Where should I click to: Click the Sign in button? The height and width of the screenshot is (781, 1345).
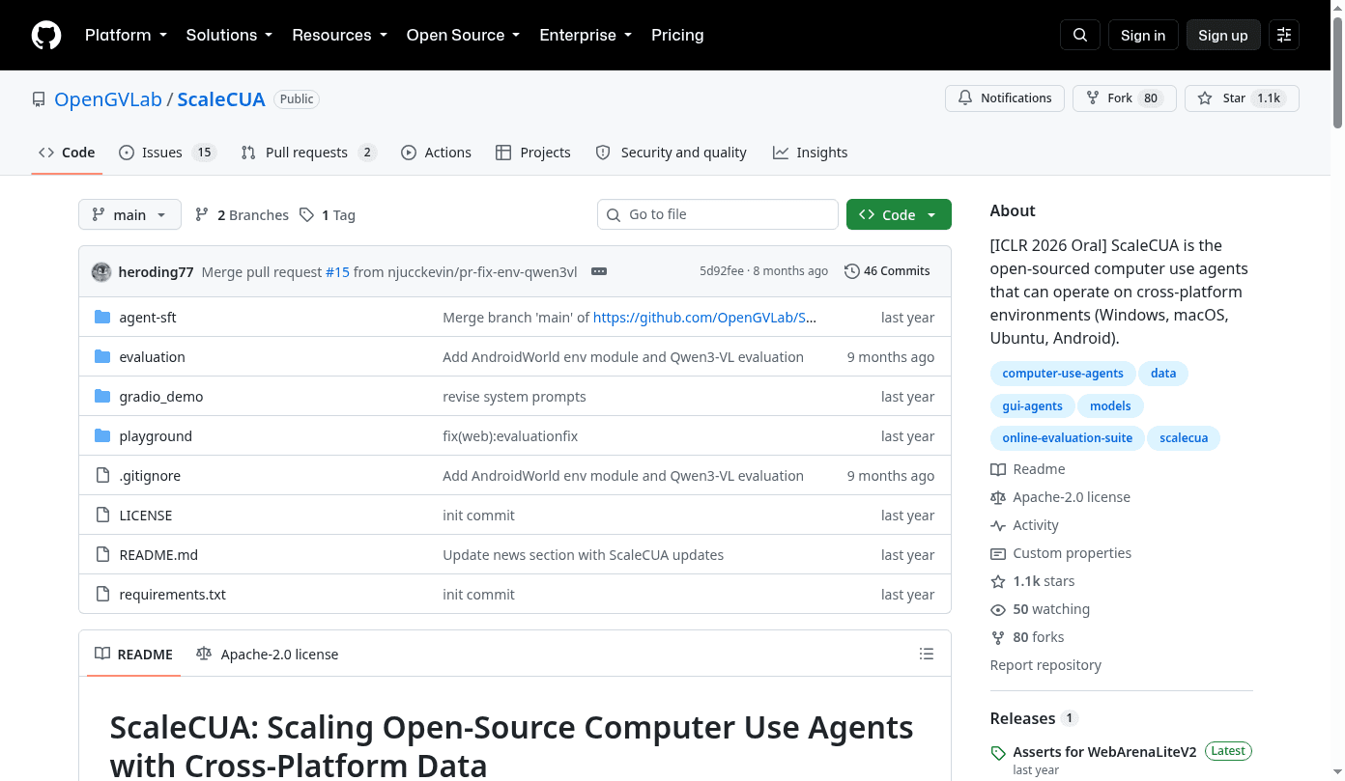click(x=1143, y=35)
